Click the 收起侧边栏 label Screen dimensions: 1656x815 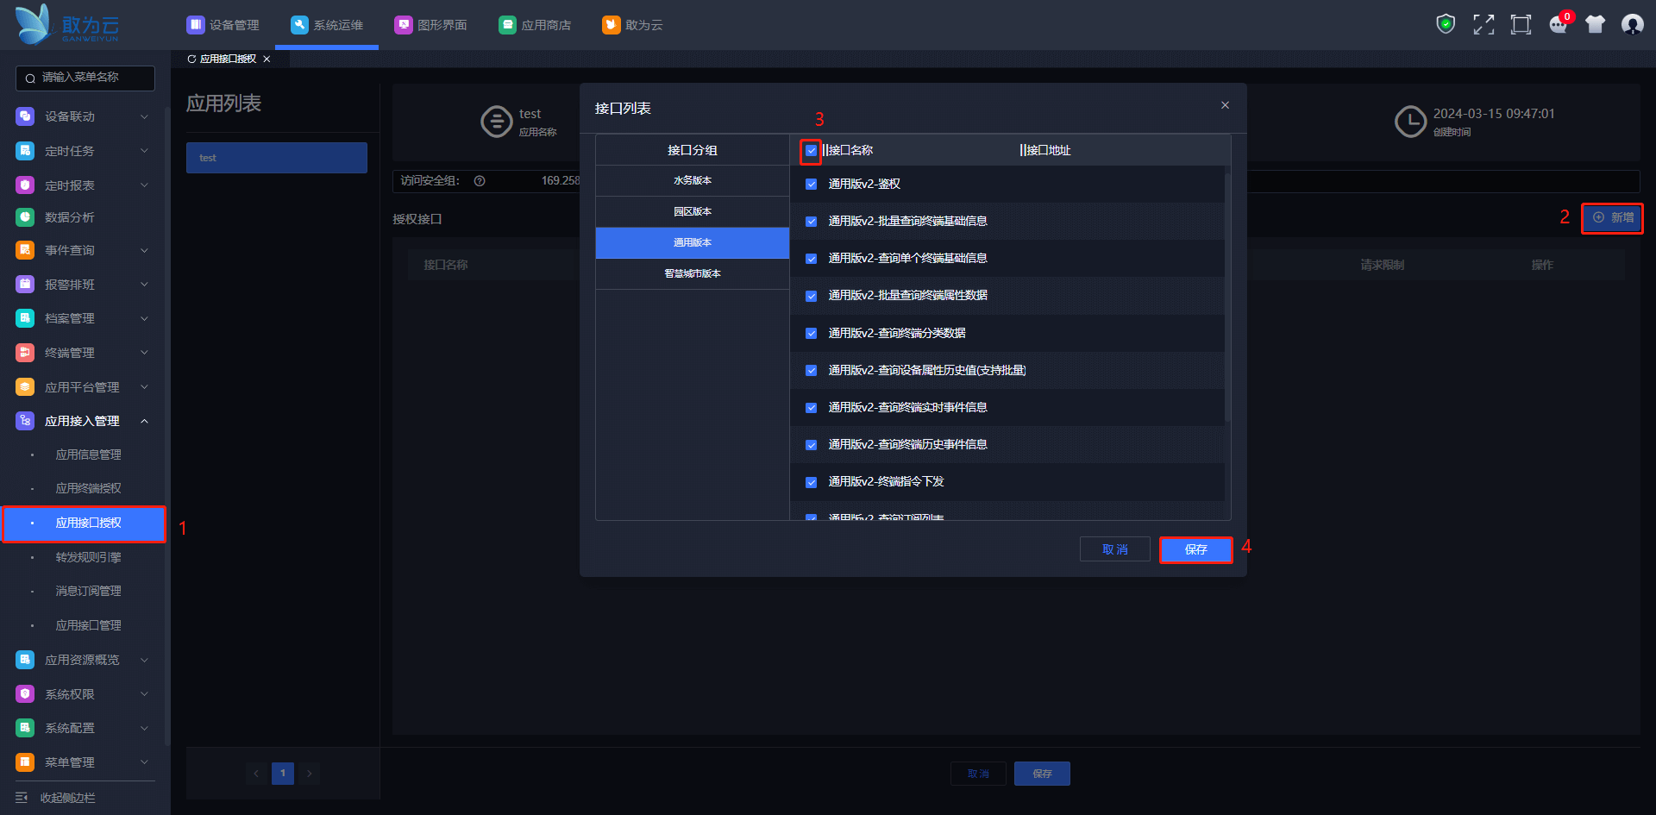(x=67, y=798)
